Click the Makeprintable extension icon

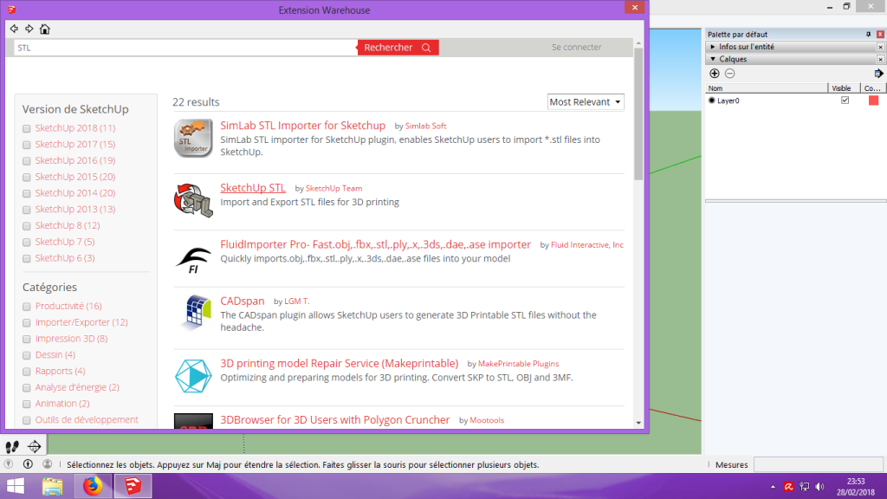(x=193, y=376)
